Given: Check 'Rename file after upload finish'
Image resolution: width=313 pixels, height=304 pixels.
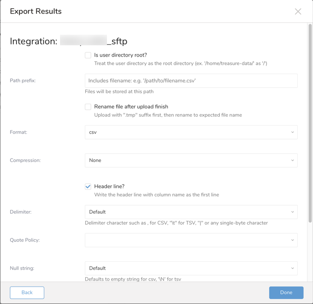Looking at the screenshot, I should click(x=88, y=107).
